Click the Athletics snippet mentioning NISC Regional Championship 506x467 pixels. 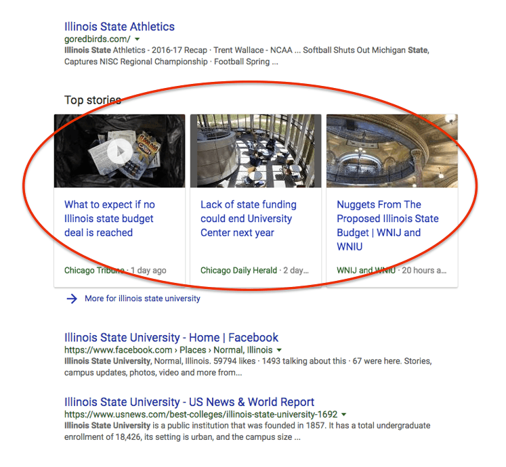(247, 55)
